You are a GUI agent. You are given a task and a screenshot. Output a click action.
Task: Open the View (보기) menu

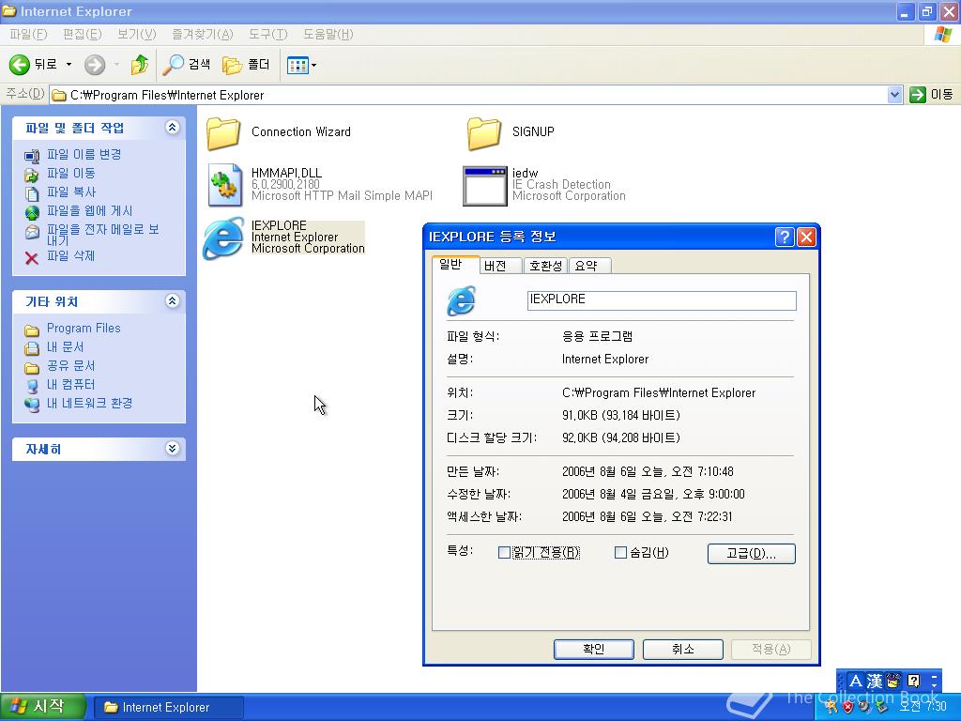point(137,35)
